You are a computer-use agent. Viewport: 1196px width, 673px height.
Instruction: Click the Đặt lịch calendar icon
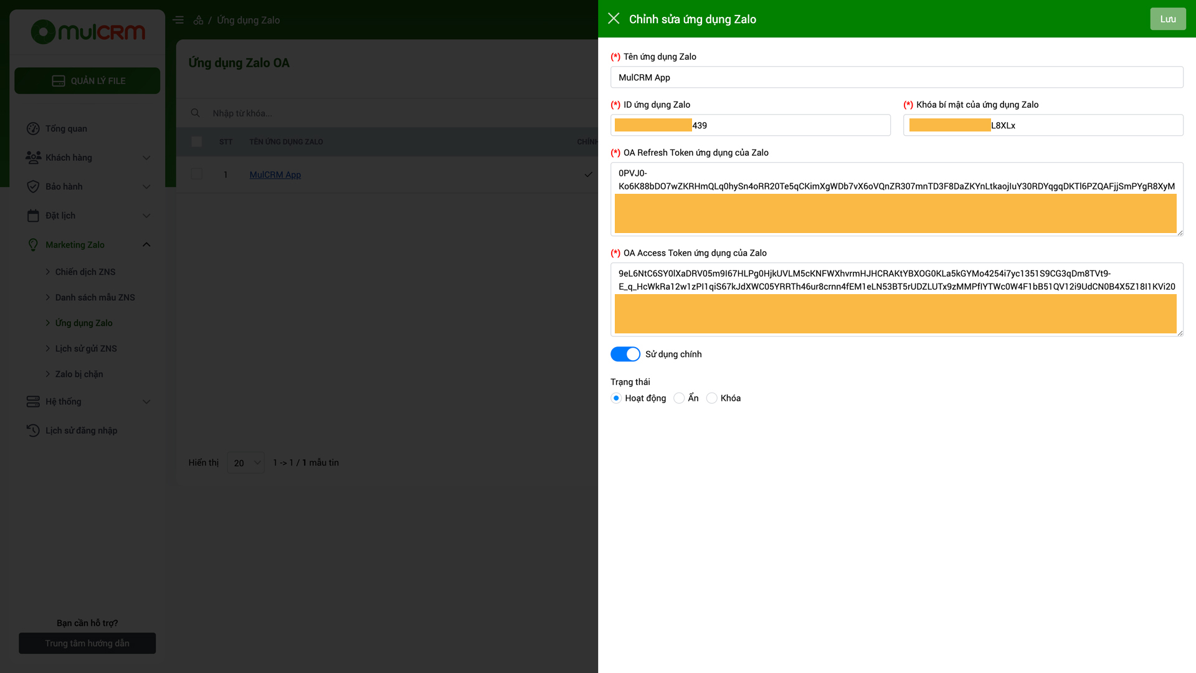(x=33, y=216)
